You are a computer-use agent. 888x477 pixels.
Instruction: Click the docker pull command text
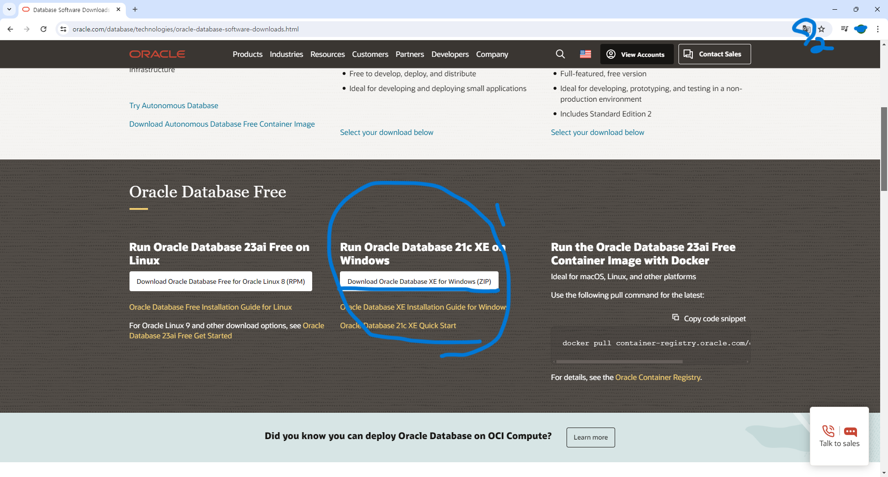(656, 343)
